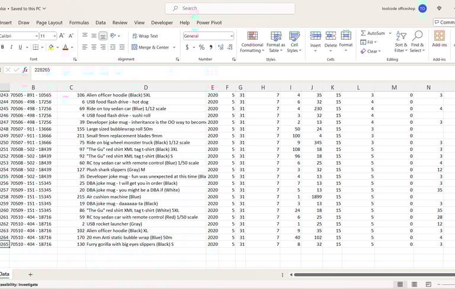Viewport: 455px width, 289px height.
Task: Add a new sheet with plus button
Action: coord(30,274)
